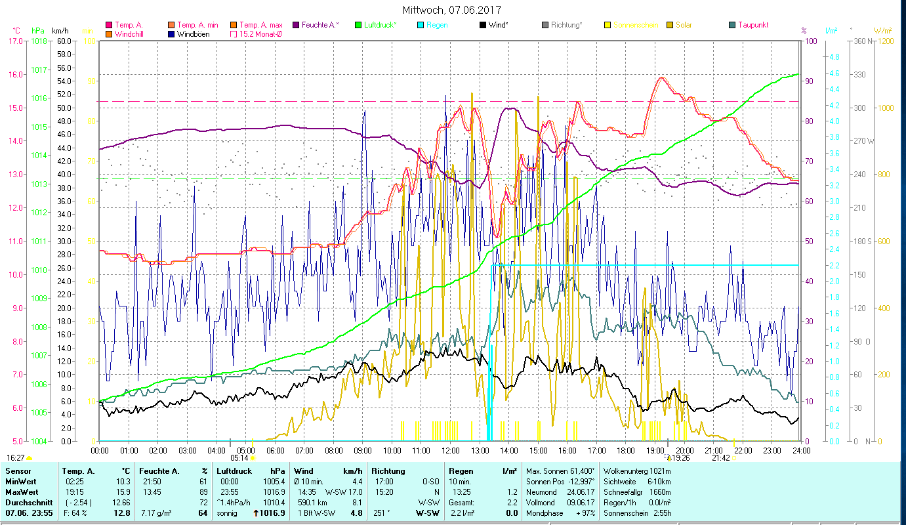This screenshot has height=525, width=906.
Task: Click the 'Neumond 24.06.17' entry
Action: pos(560,492)
